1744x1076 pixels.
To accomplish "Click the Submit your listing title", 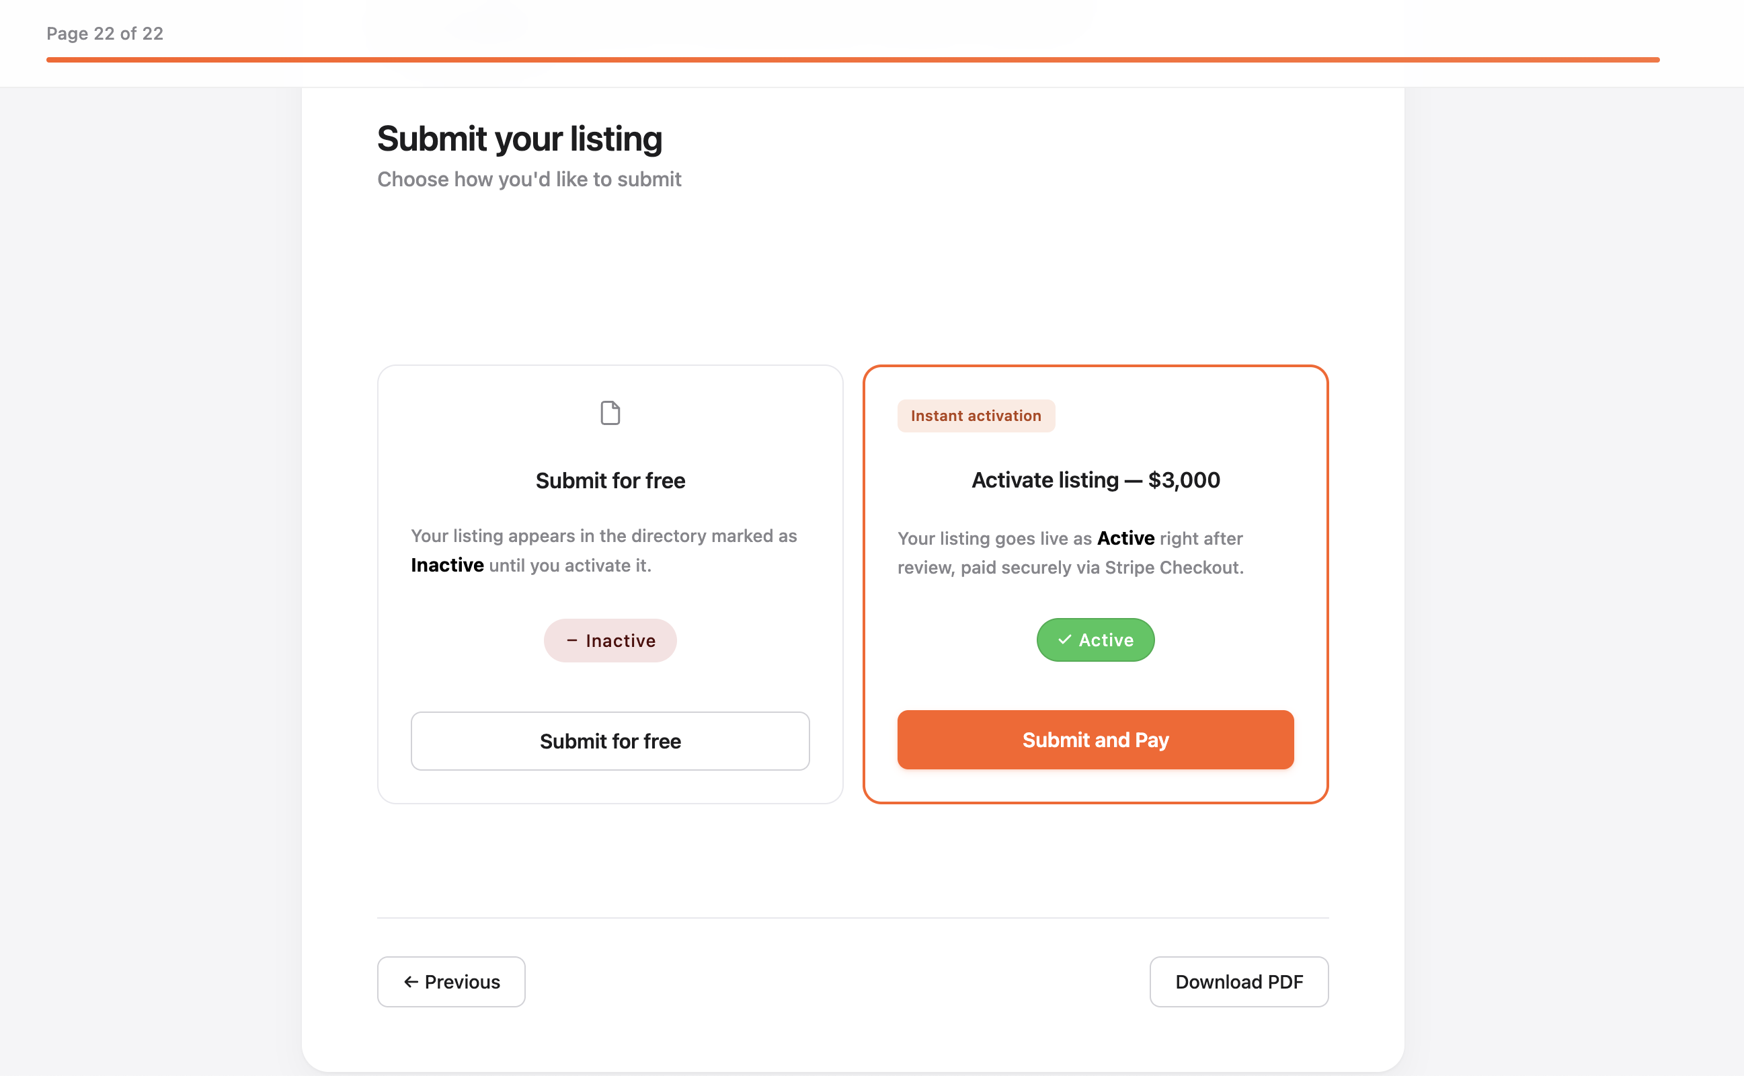I will point(519,139).
